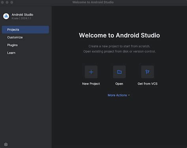Click the Android Studio logo icon
The image size is (187, 148).
point(6,16)
